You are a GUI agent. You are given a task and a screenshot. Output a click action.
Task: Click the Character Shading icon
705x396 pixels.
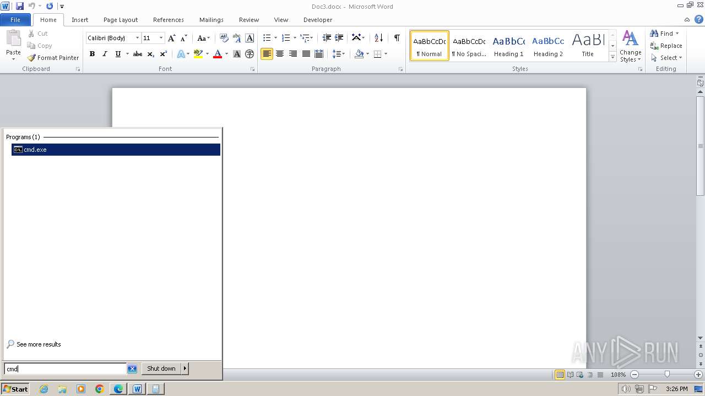[x=237, y=54]
